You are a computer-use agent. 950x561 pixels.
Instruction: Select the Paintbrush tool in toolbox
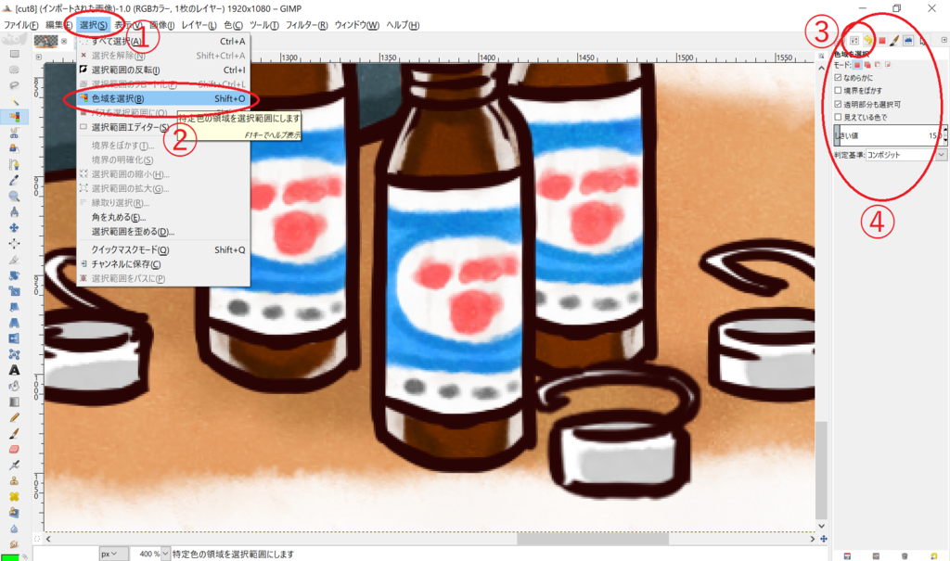click(14, 433)
